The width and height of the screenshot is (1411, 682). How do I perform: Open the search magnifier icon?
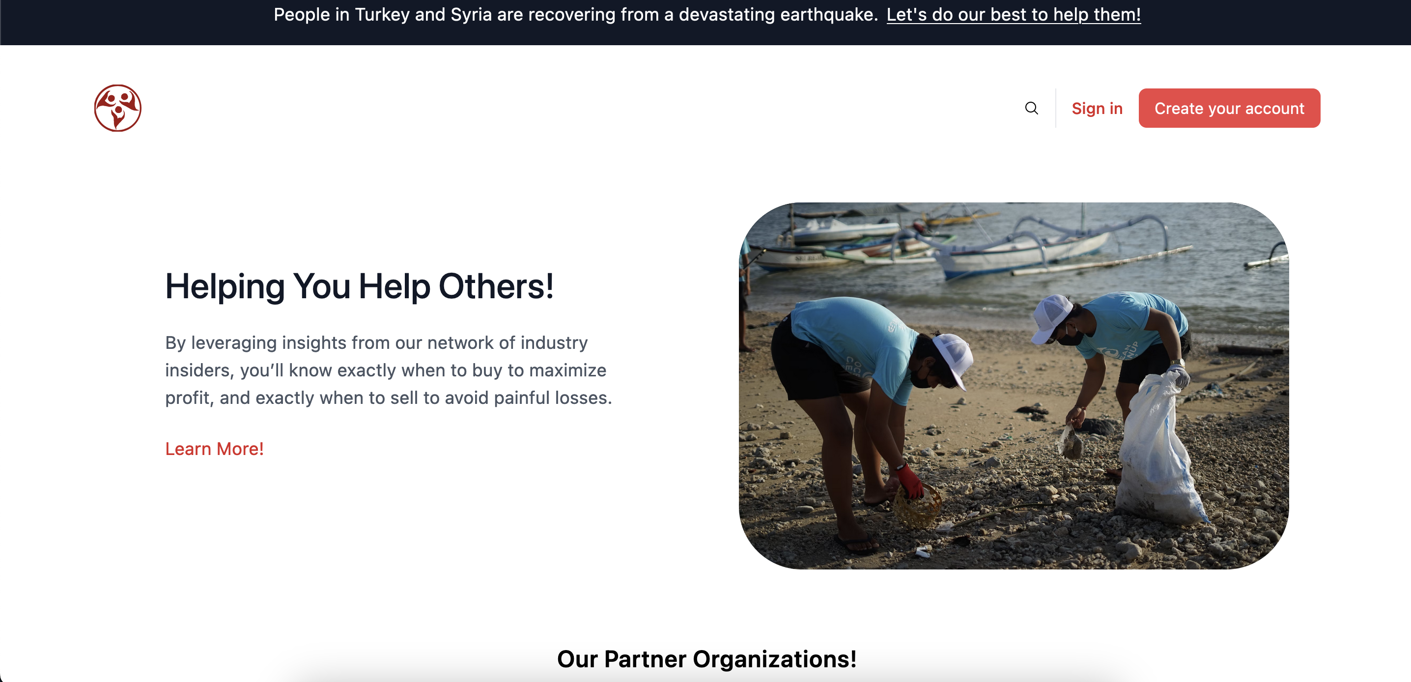tap(1031, 108)
